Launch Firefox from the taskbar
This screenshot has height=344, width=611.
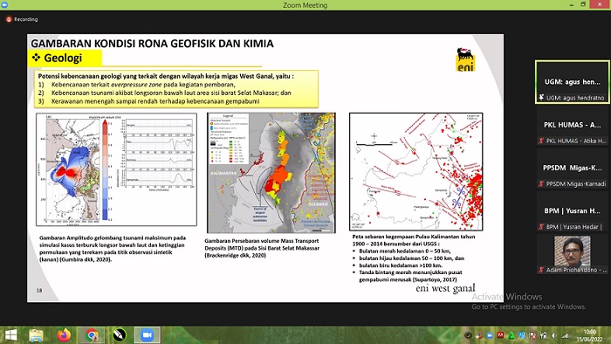[64, 335]
